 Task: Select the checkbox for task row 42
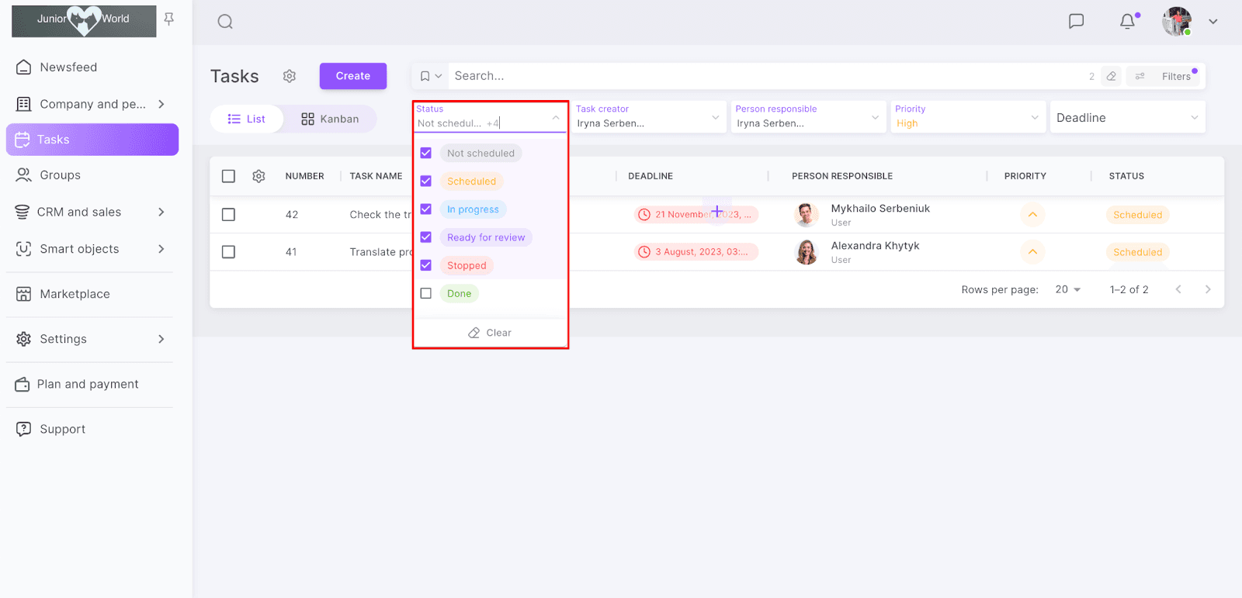click(x=228, y=215)
